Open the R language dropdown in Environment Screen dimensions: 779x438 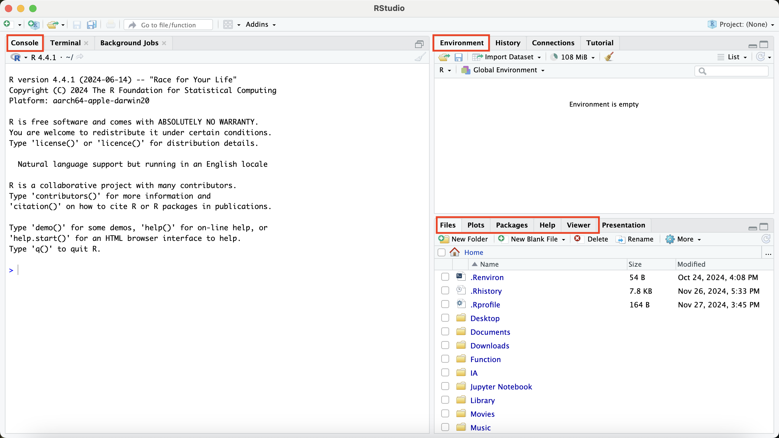(445, 70)
